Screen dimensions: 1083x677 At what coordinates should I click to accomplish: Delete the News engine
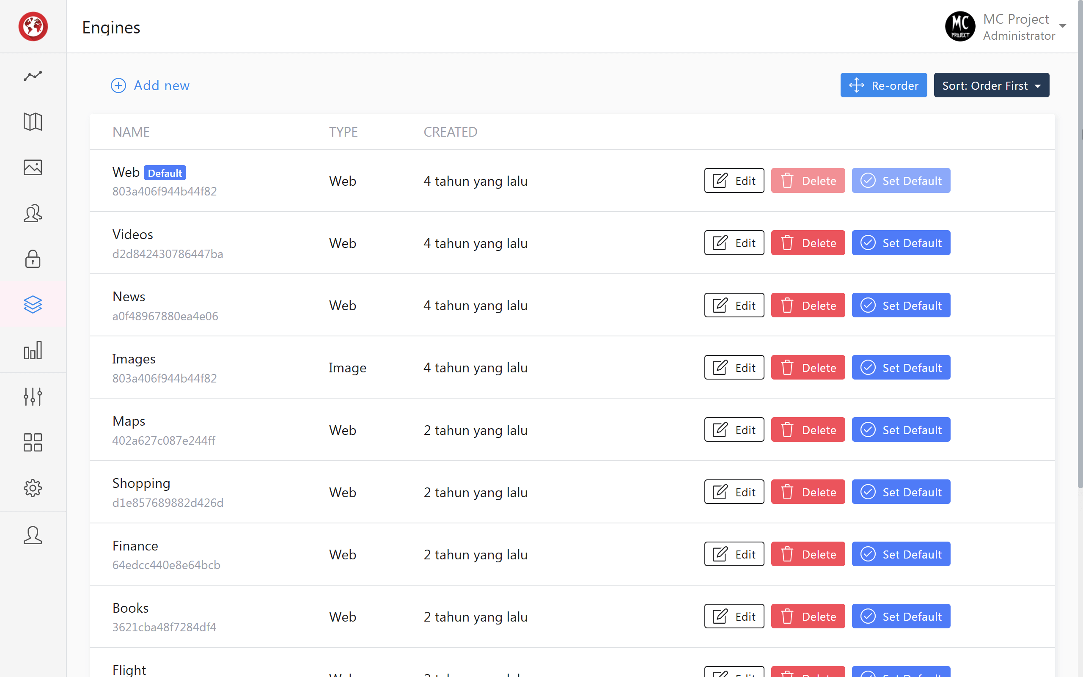807,305
